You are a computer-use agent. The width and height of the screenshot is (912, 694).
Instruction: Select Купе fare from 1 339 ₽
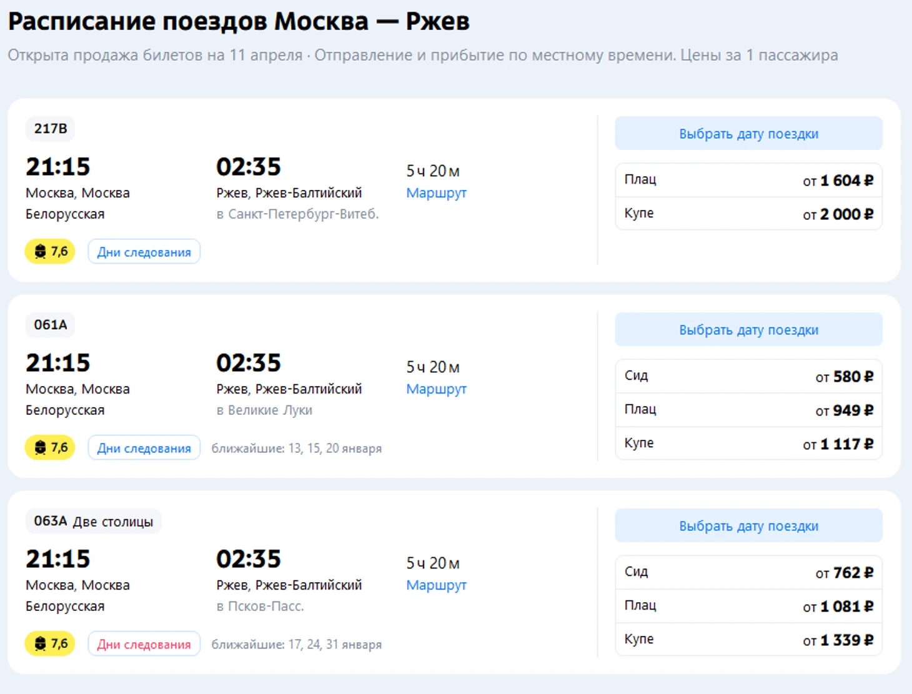(x=748, y=640)
